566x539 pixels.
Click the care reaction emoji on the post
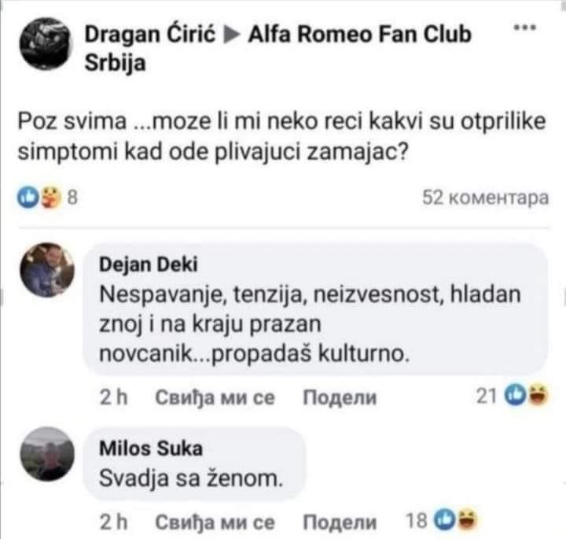click(x=50, y=198)
